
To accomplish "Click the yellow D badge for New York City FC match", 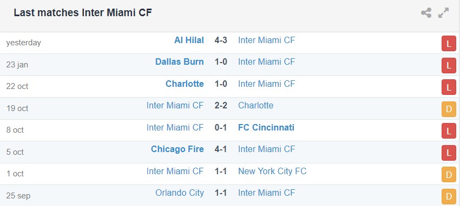I will pos(449,175).
